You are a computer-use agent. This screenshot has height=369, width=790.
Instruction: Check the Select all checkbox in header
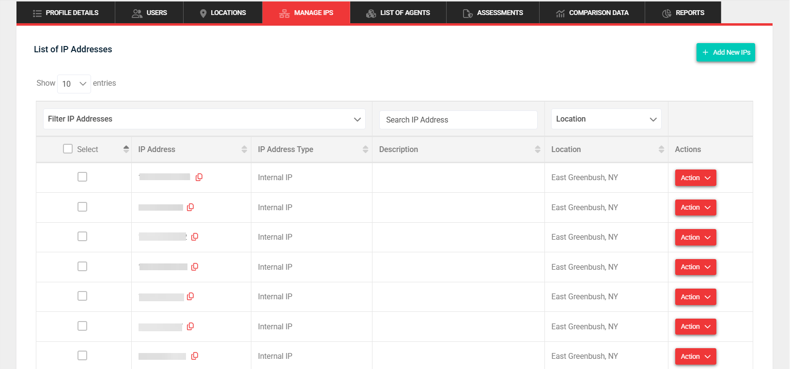pos(68,149)
